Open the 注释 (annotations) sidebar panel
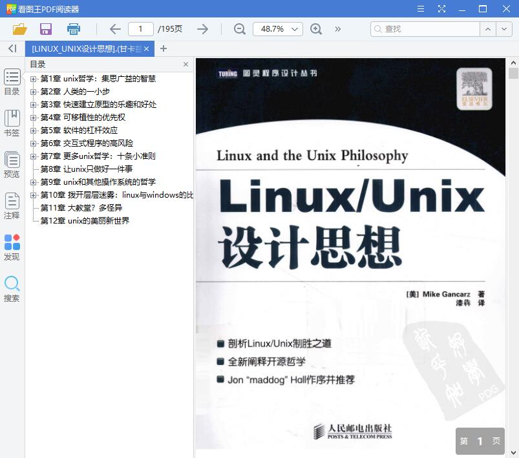 pos(12,206)
